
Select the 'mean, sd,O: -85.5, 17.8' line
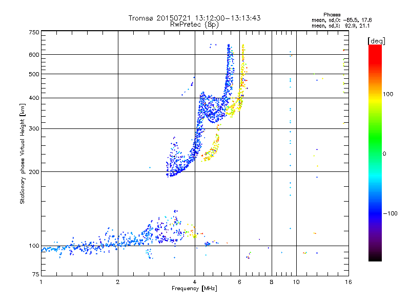(x=341, y=20)
